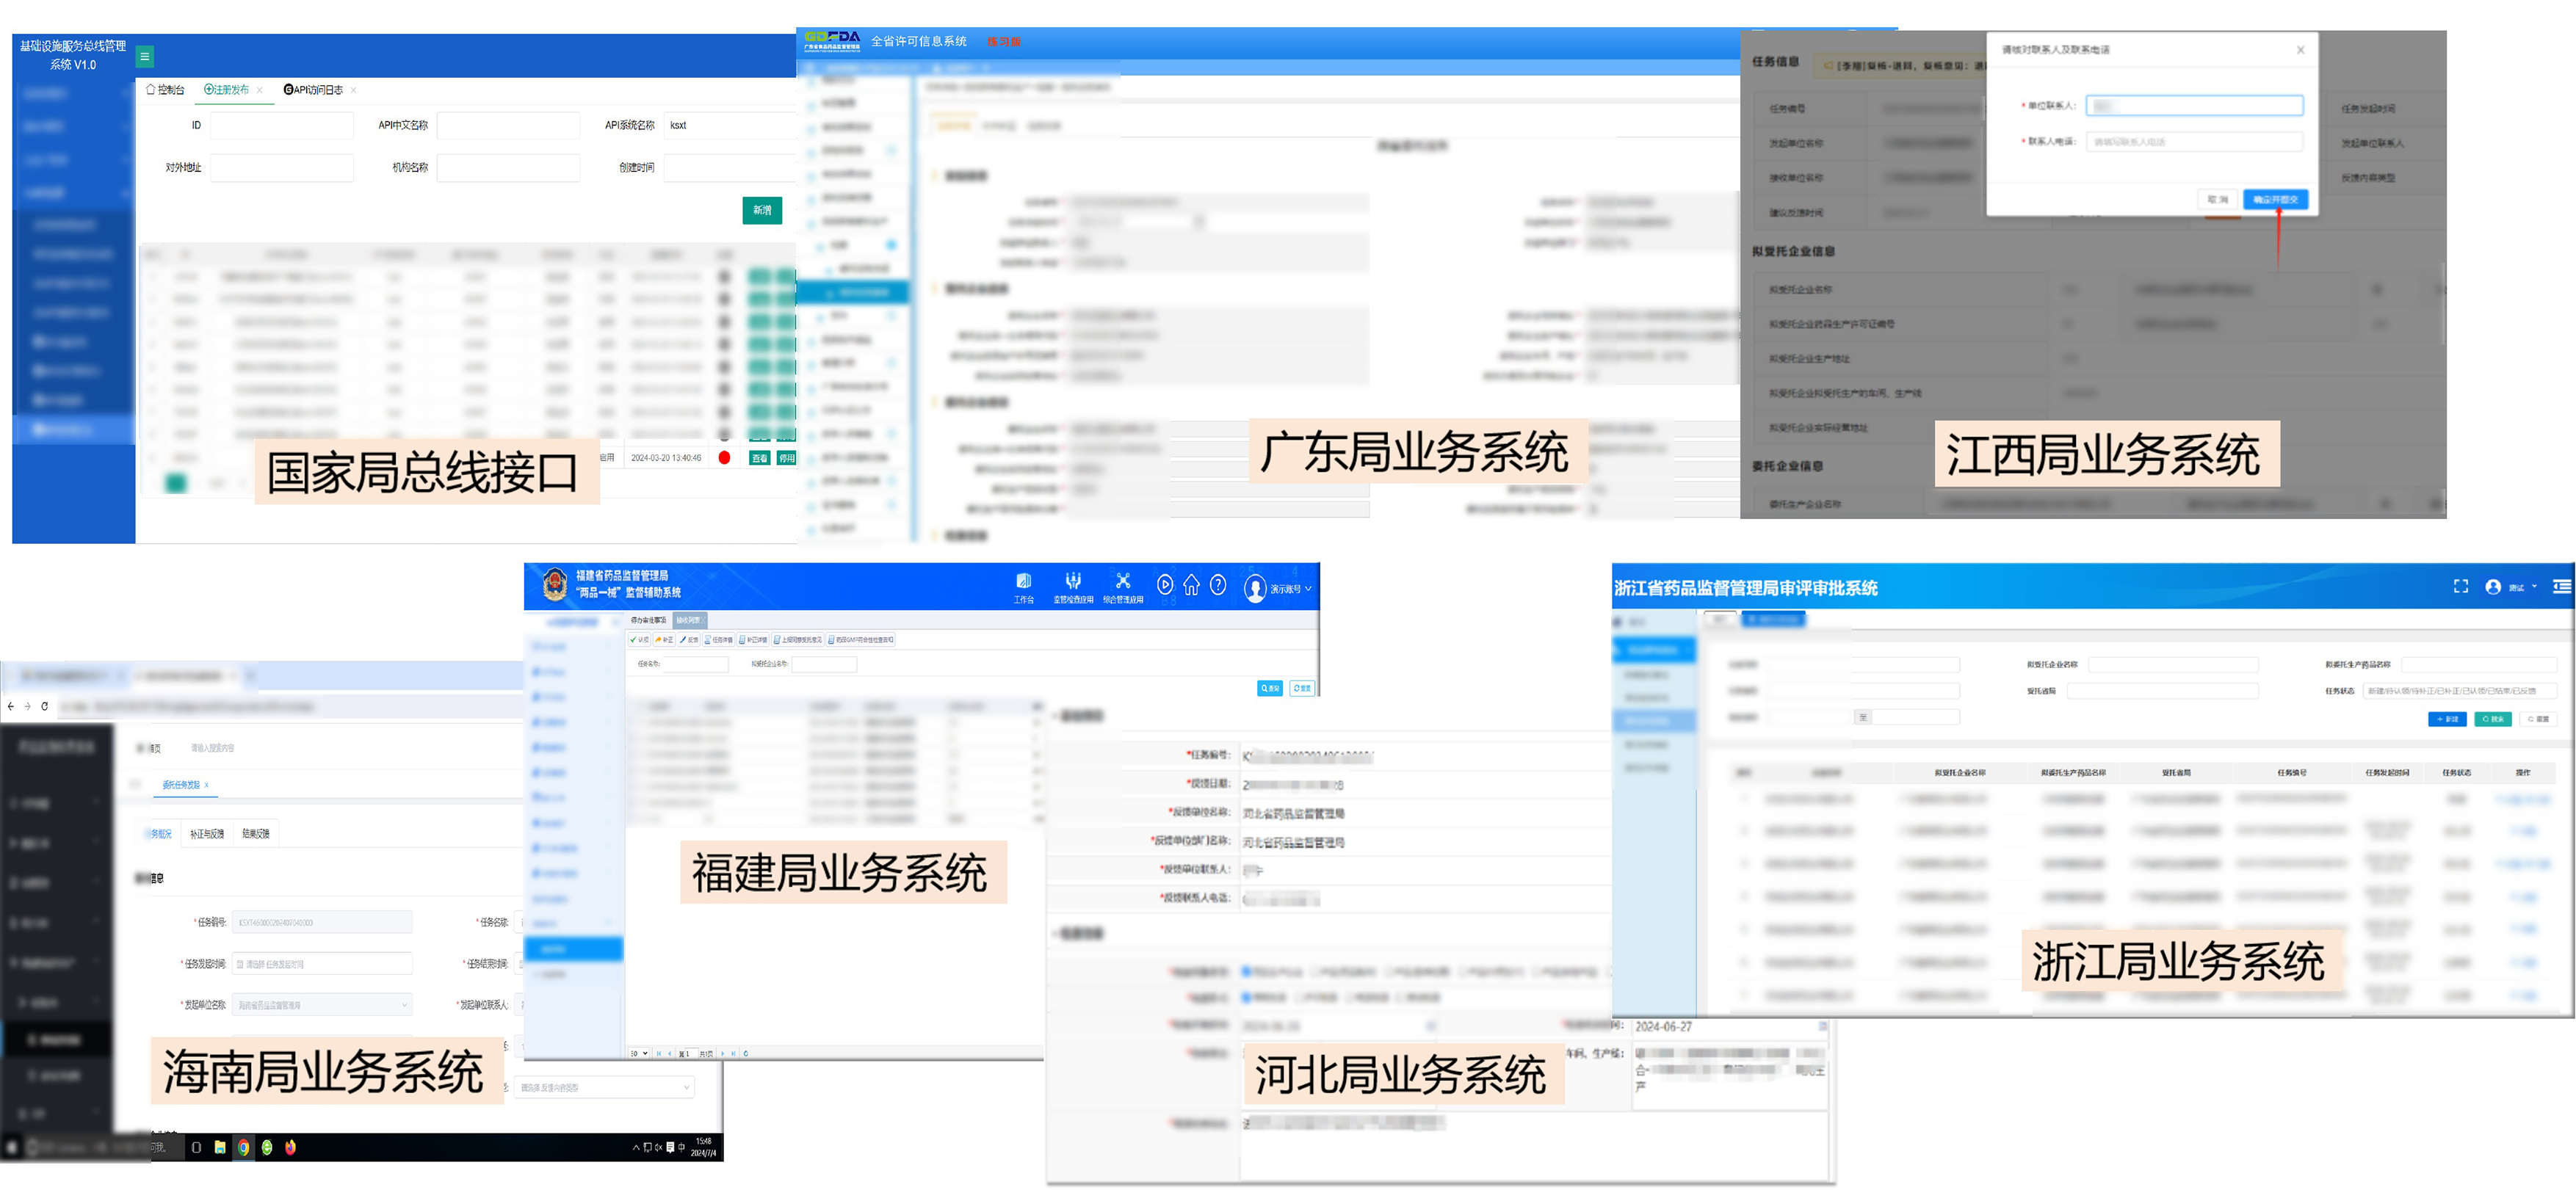The height and width of the screenshot is (1190, 2576).
Task: Click the 任务名称 input in Fujian system
Action: (695, 664)
